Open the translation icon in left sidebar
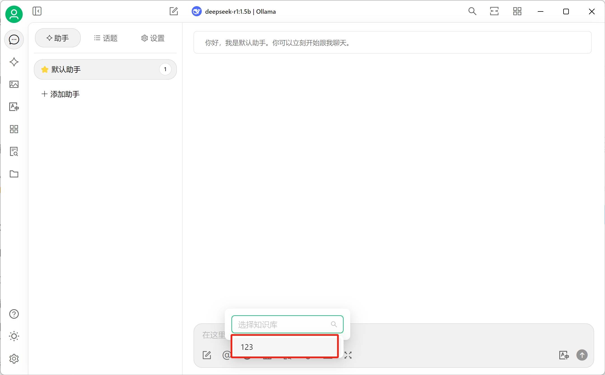The image size is (605, 375). tap(14, 107)
